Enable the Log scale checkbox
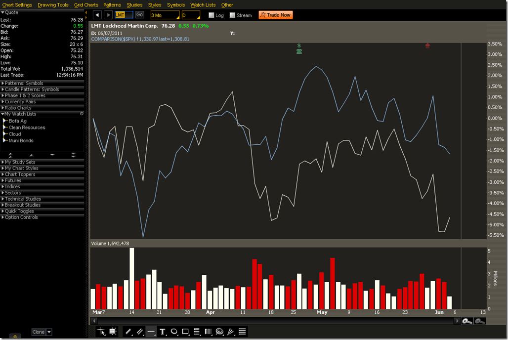This screenshot has height=340, width=508. click(x=211, y=15)
